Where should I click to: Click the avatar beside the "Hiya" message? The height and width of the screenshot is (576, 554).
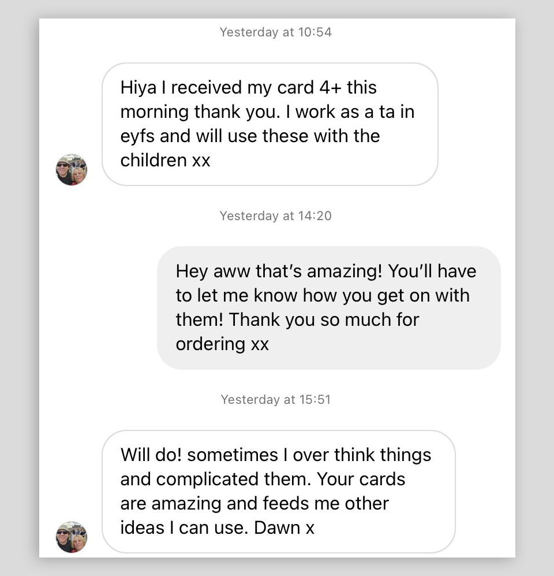coord(72,169)
